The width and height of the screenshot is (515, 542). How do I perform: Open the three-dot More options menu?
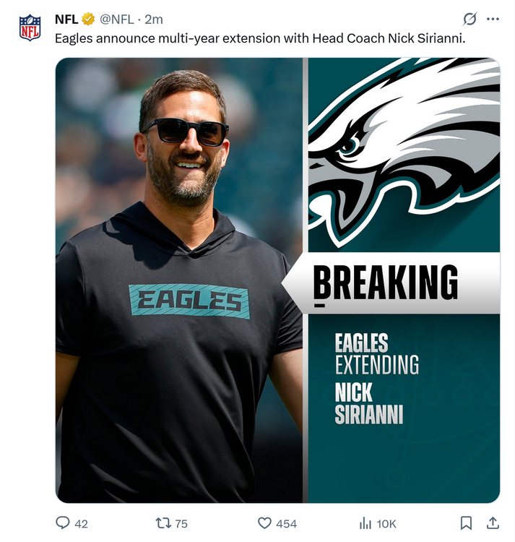tap(493, 19)
